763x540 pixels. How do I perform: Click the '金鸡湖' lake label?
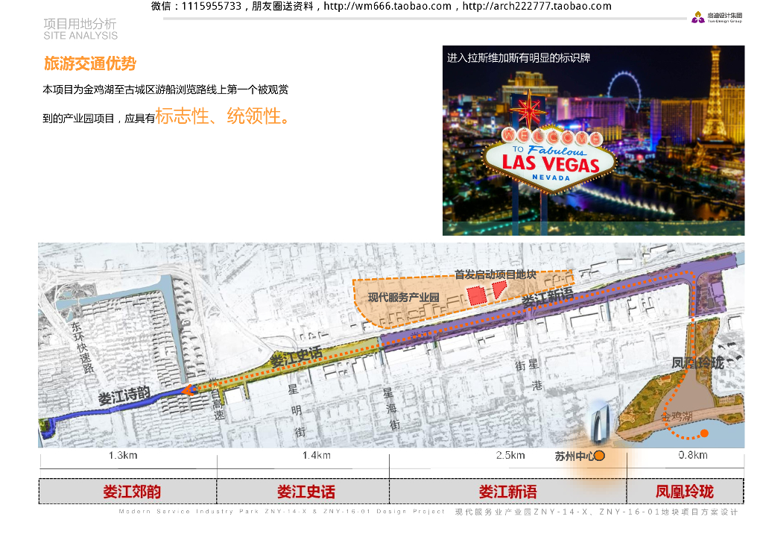pyautogui.click(x=677, y=416)
